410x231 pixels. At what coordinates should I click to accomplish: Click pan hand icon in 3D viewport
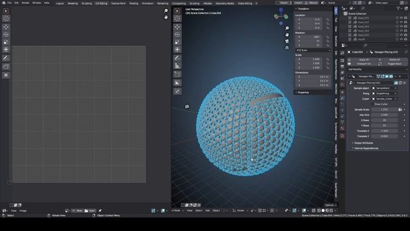(x=287, y=35)
